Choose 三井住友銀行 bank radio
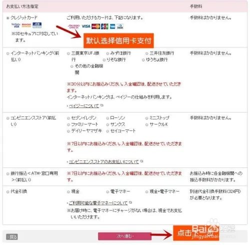The height and width of the screenshot is (245, 250). tap(147, 53)
